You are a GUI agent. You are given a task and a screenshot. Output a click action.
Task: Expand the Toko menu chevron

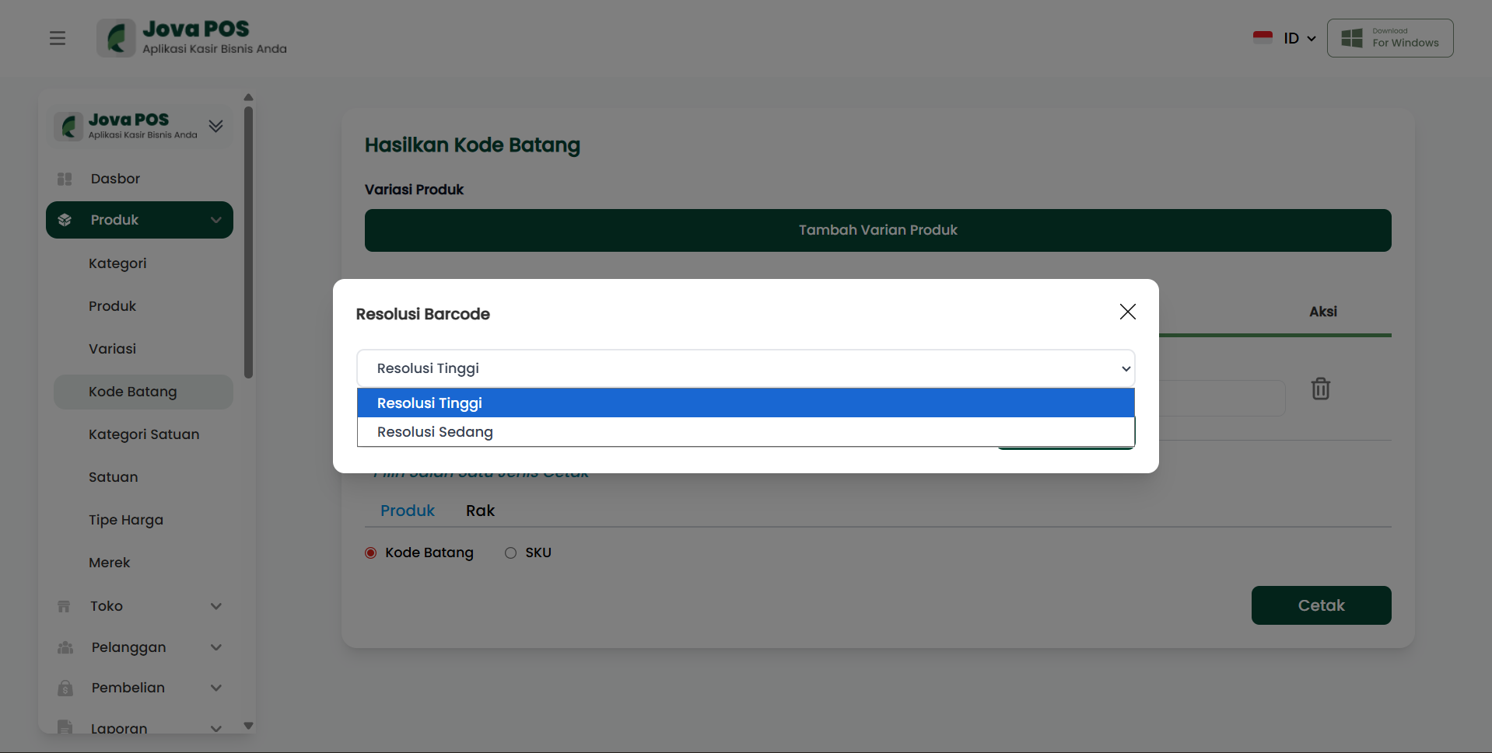[x=216, y=606]
